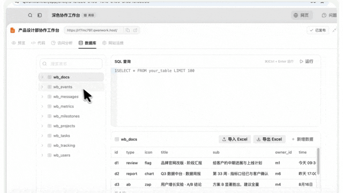
Task: Focus the table name search field
Action: coord(71,64)
